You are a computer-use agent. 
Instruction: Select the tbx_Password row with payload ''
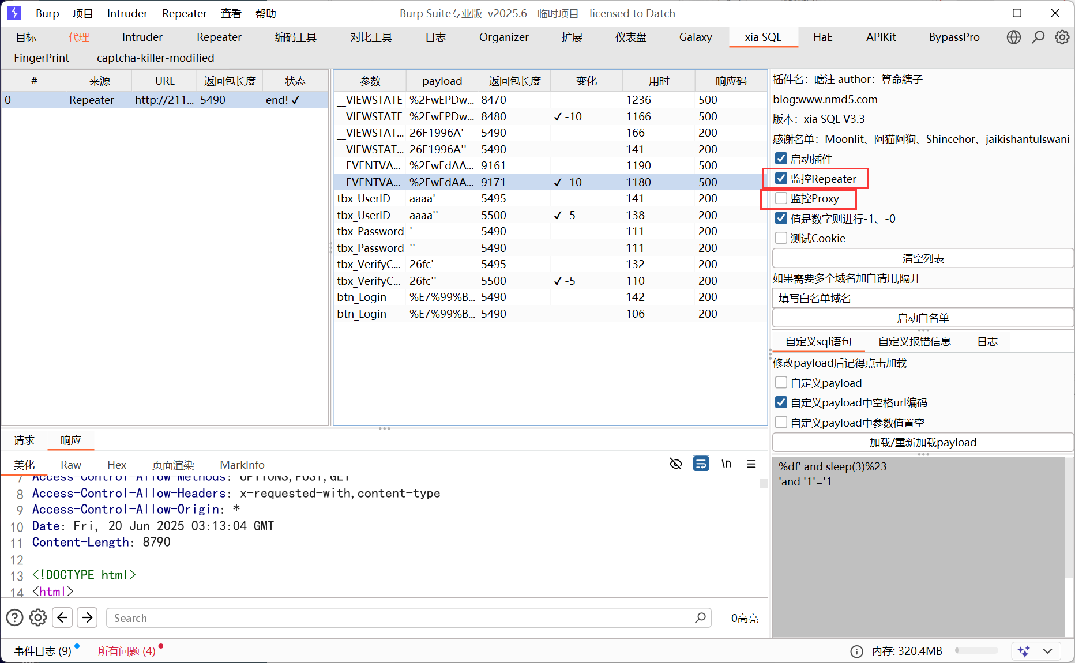click(x=550, y=248)
